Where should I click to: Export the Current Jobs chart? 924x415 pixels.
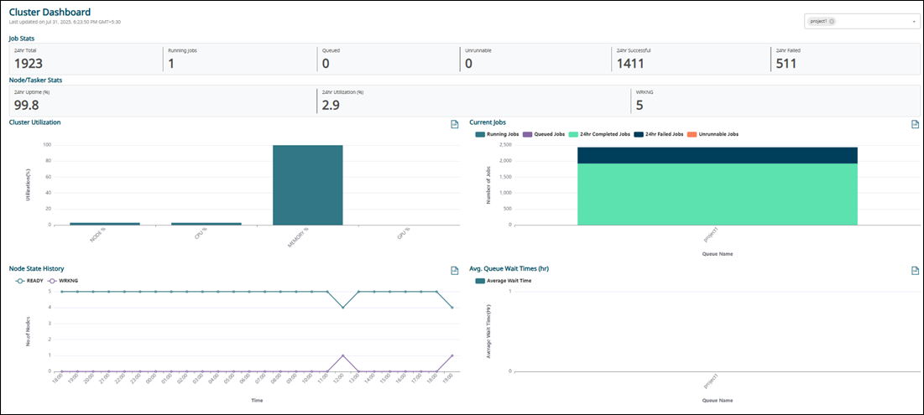pyautogui.click(x=915, y=124)
